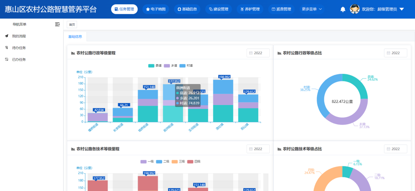Click the 任务管理 menu icon
Image resolution: width=415 pixels, height=191 pixels.
click(116, 9)
